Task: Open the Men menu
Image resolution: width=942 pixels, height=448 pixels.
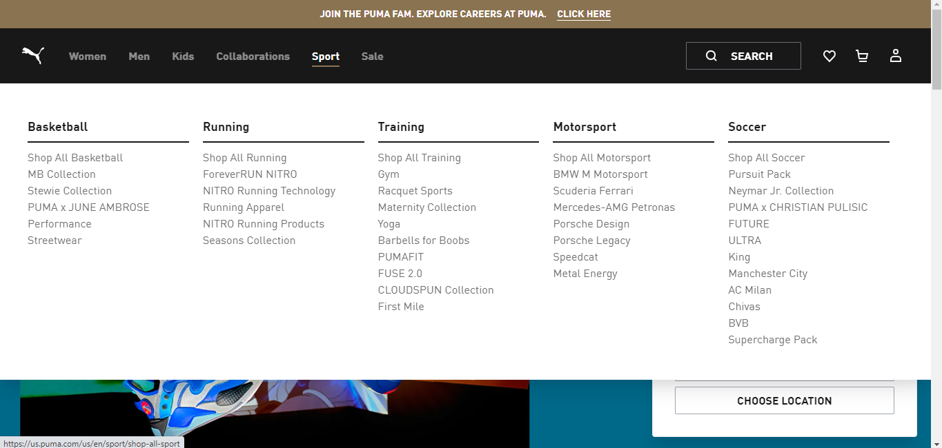Action: tap(139, 57)
